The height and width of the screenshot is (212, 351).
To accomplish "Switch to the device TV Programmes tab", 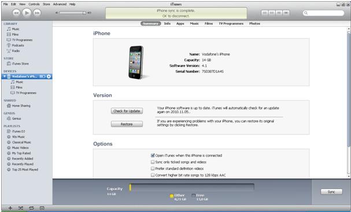I will [231, 24].
